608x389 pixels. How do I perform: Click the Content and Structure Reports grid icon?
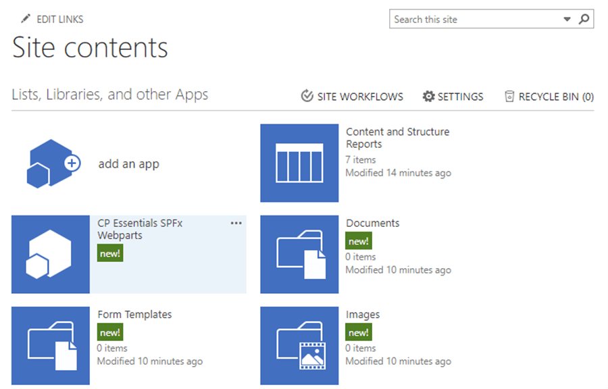click(299, 162)
